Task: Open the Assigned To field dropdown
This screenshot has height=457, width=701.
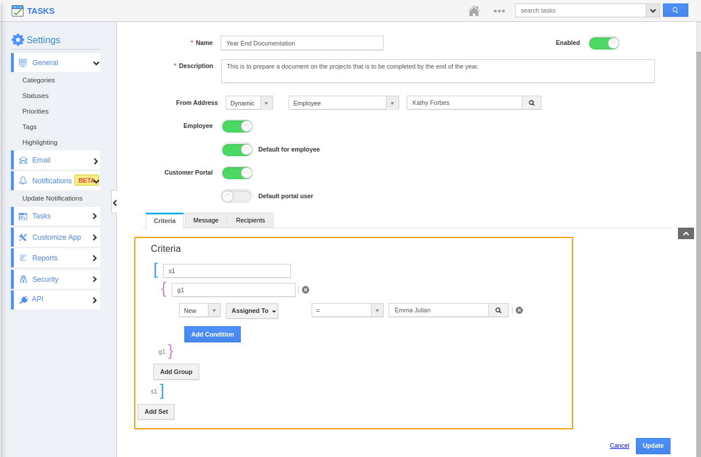Action: [252, 311]
